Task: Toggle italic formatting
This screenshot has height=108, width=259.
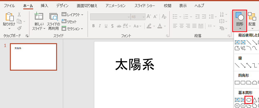Action: tap(100, 26)
